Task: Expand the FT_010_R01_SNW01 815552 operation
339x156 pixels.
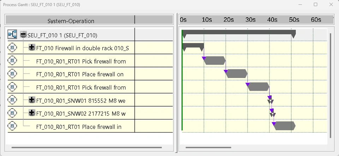Action: [32, 100]
